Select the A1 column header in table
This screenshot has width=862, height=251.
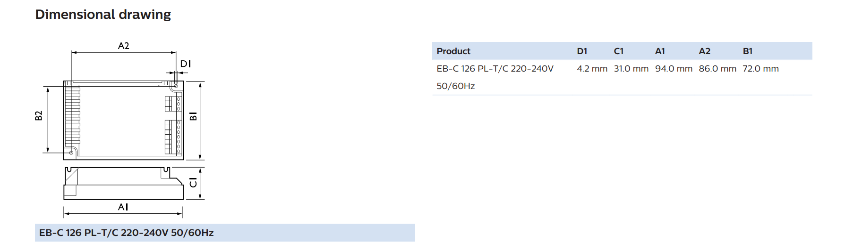660,51
